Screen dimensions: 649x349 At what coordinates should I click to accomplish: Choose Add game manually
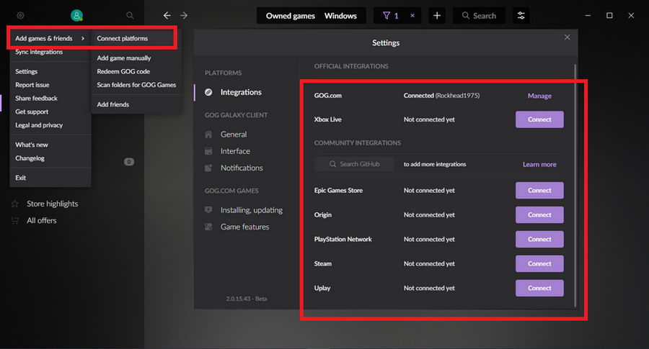124,58
